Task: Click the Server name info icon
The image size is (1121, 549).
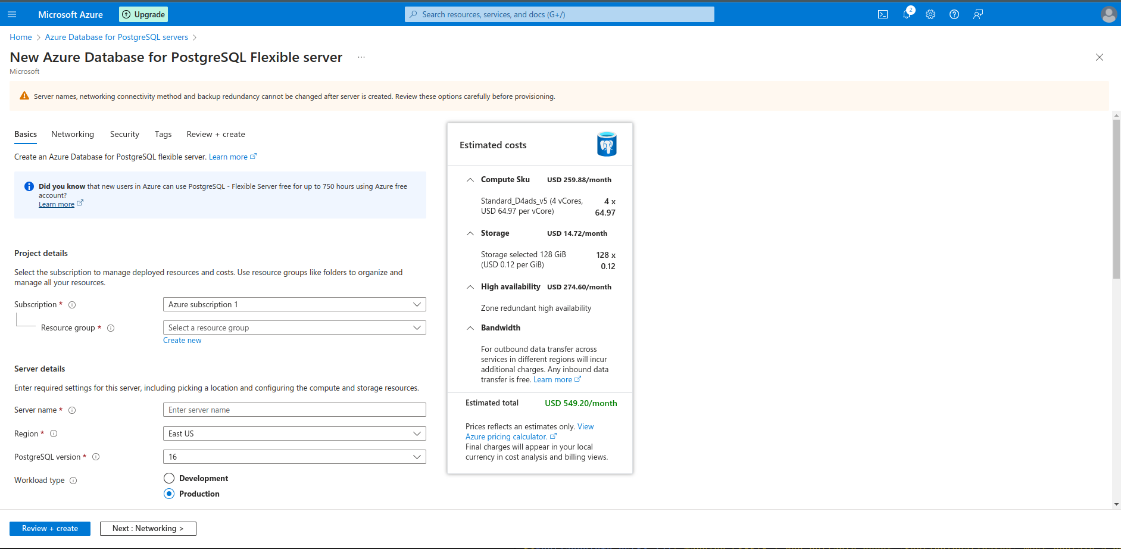Action: [x=72, y=410]
